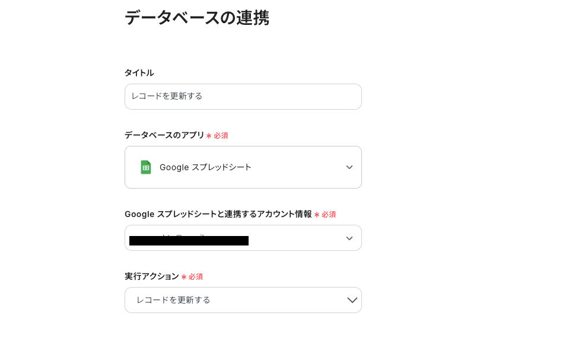
Task: Click the Google Sheets icon in app selector
Action: pos(145,167)
